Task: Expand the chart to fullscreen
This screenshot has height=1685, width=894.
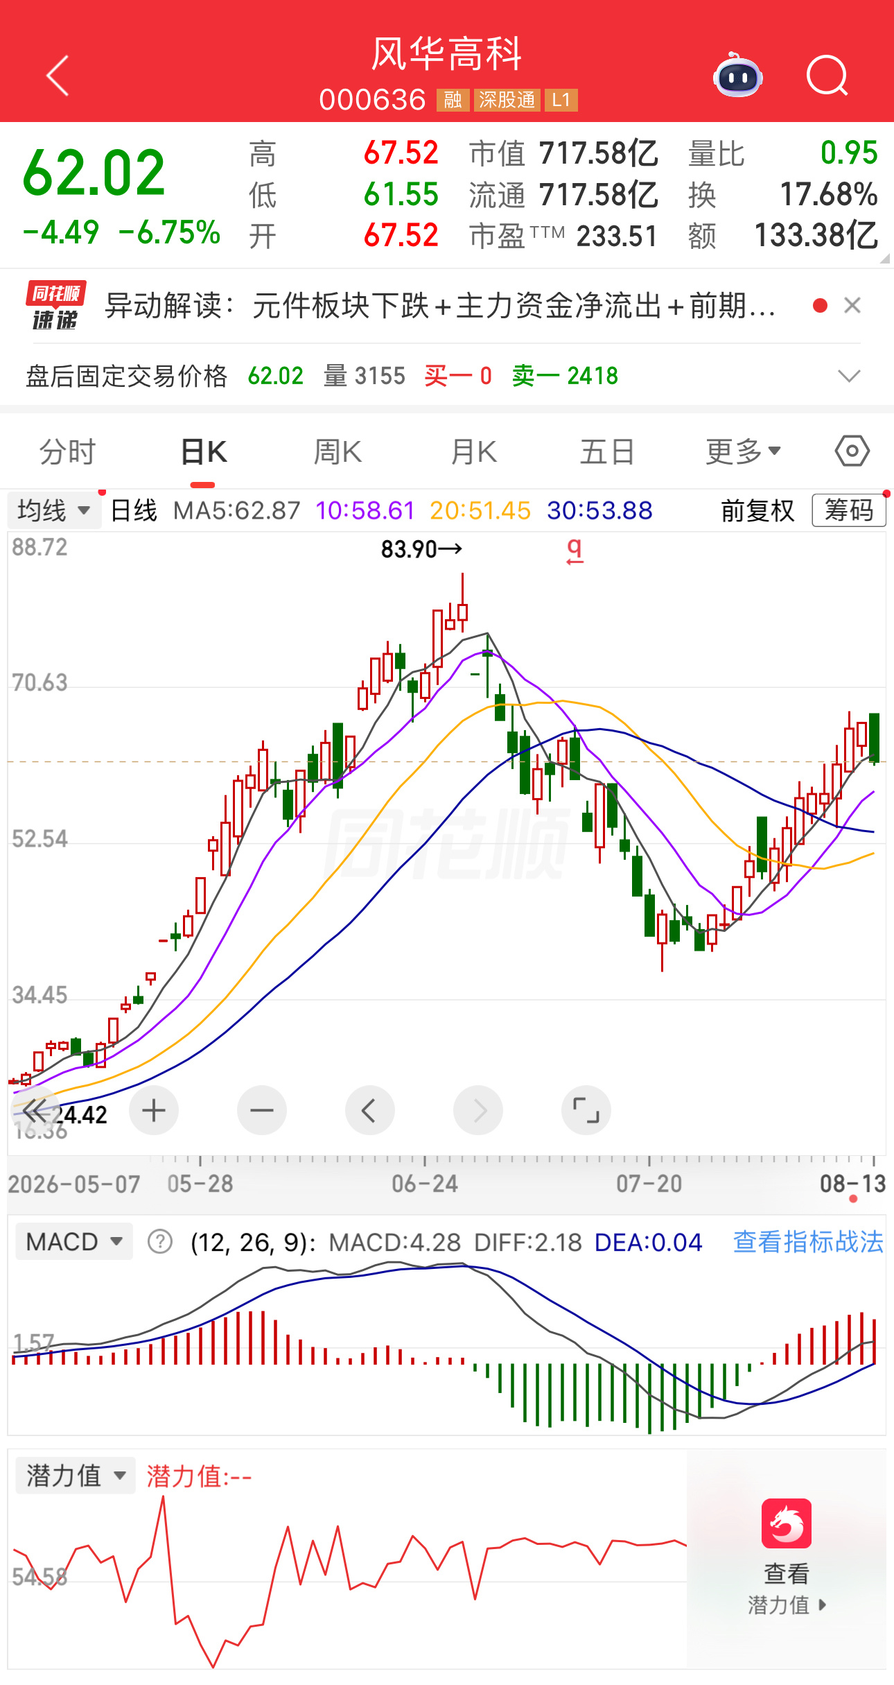Action: (x=586, y=1110)
